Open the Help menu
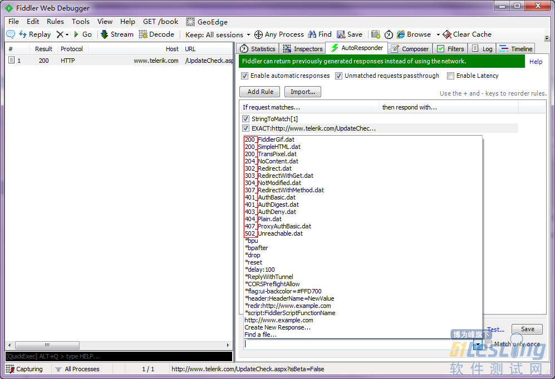The width and height of the screenshot is (555, 379). pos(127,22)
